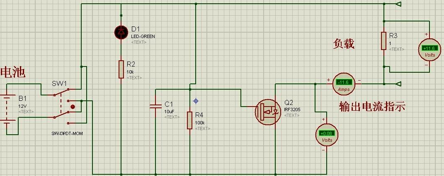Image resolution: width=444 pixels, height=176 pixels.
Task: Select resistor R4 component body
Action: click(x=190, y=120)
